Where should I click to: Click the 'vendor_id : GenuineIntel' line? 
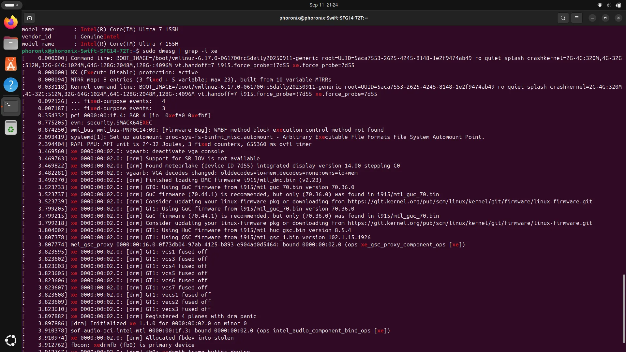click(71, 37)
